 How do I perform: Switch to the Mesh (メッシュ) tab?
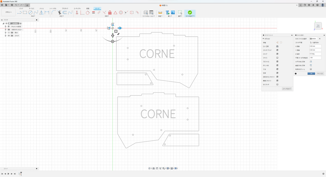point(42,9)
